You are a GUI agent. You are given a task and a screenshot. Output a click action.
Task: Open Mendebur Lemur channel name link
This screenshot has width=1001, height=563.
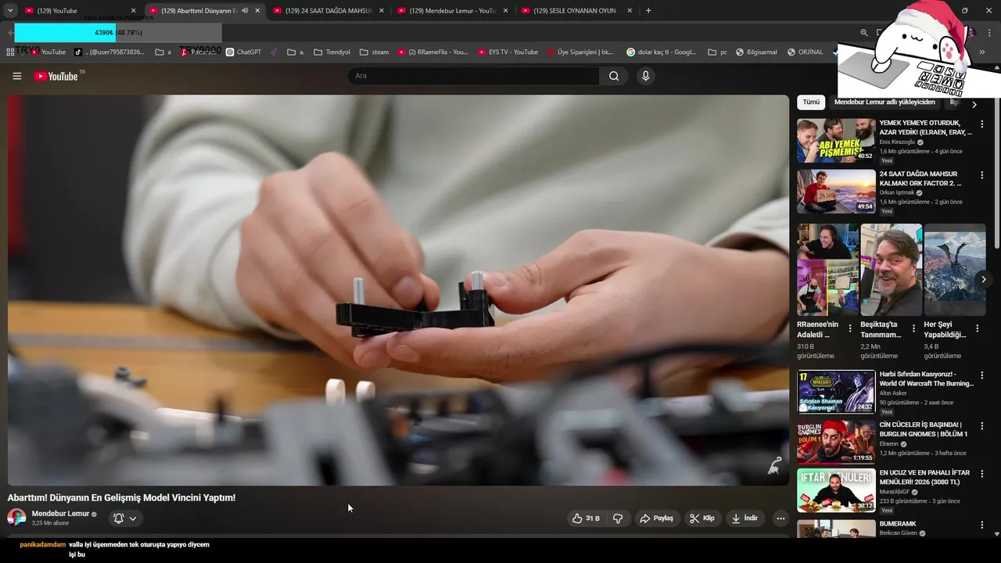60,514
